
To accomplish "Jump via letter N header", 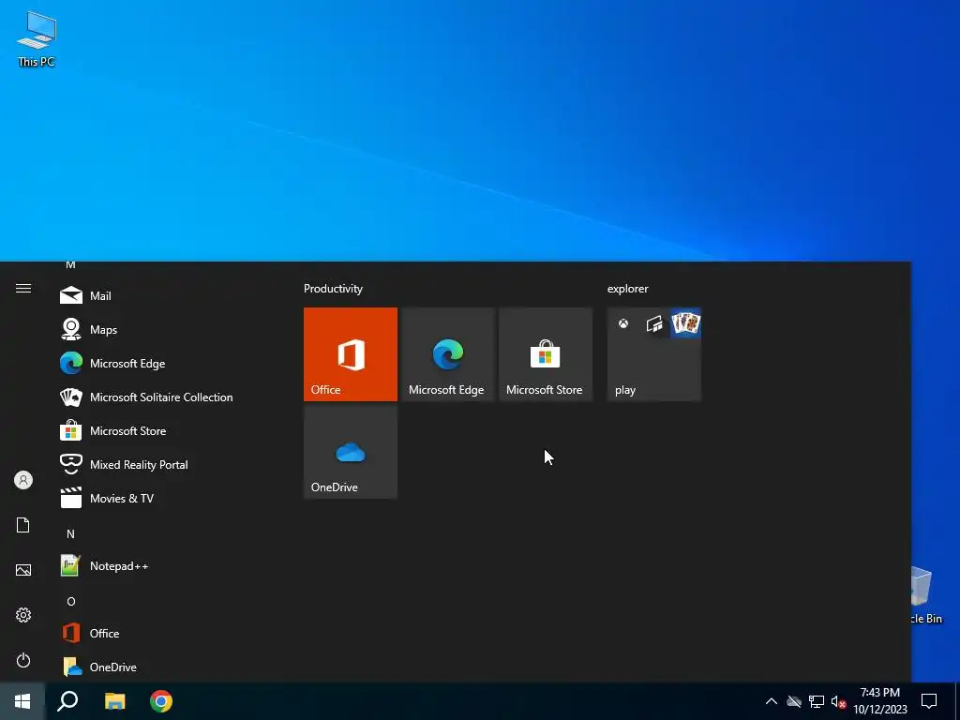I will [70, 533].
